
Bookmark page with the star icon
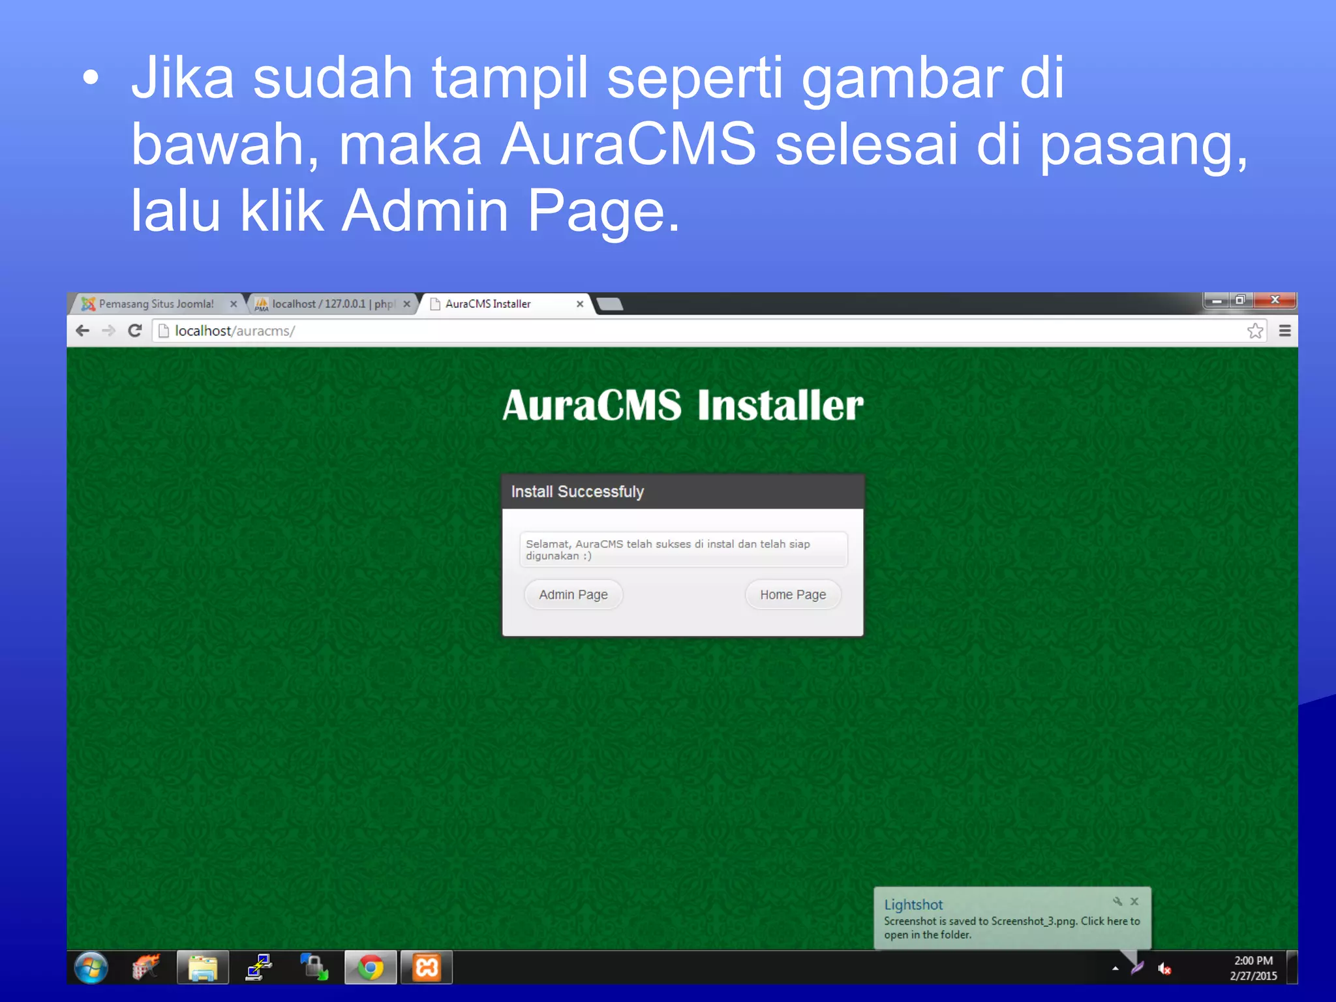1255,331
